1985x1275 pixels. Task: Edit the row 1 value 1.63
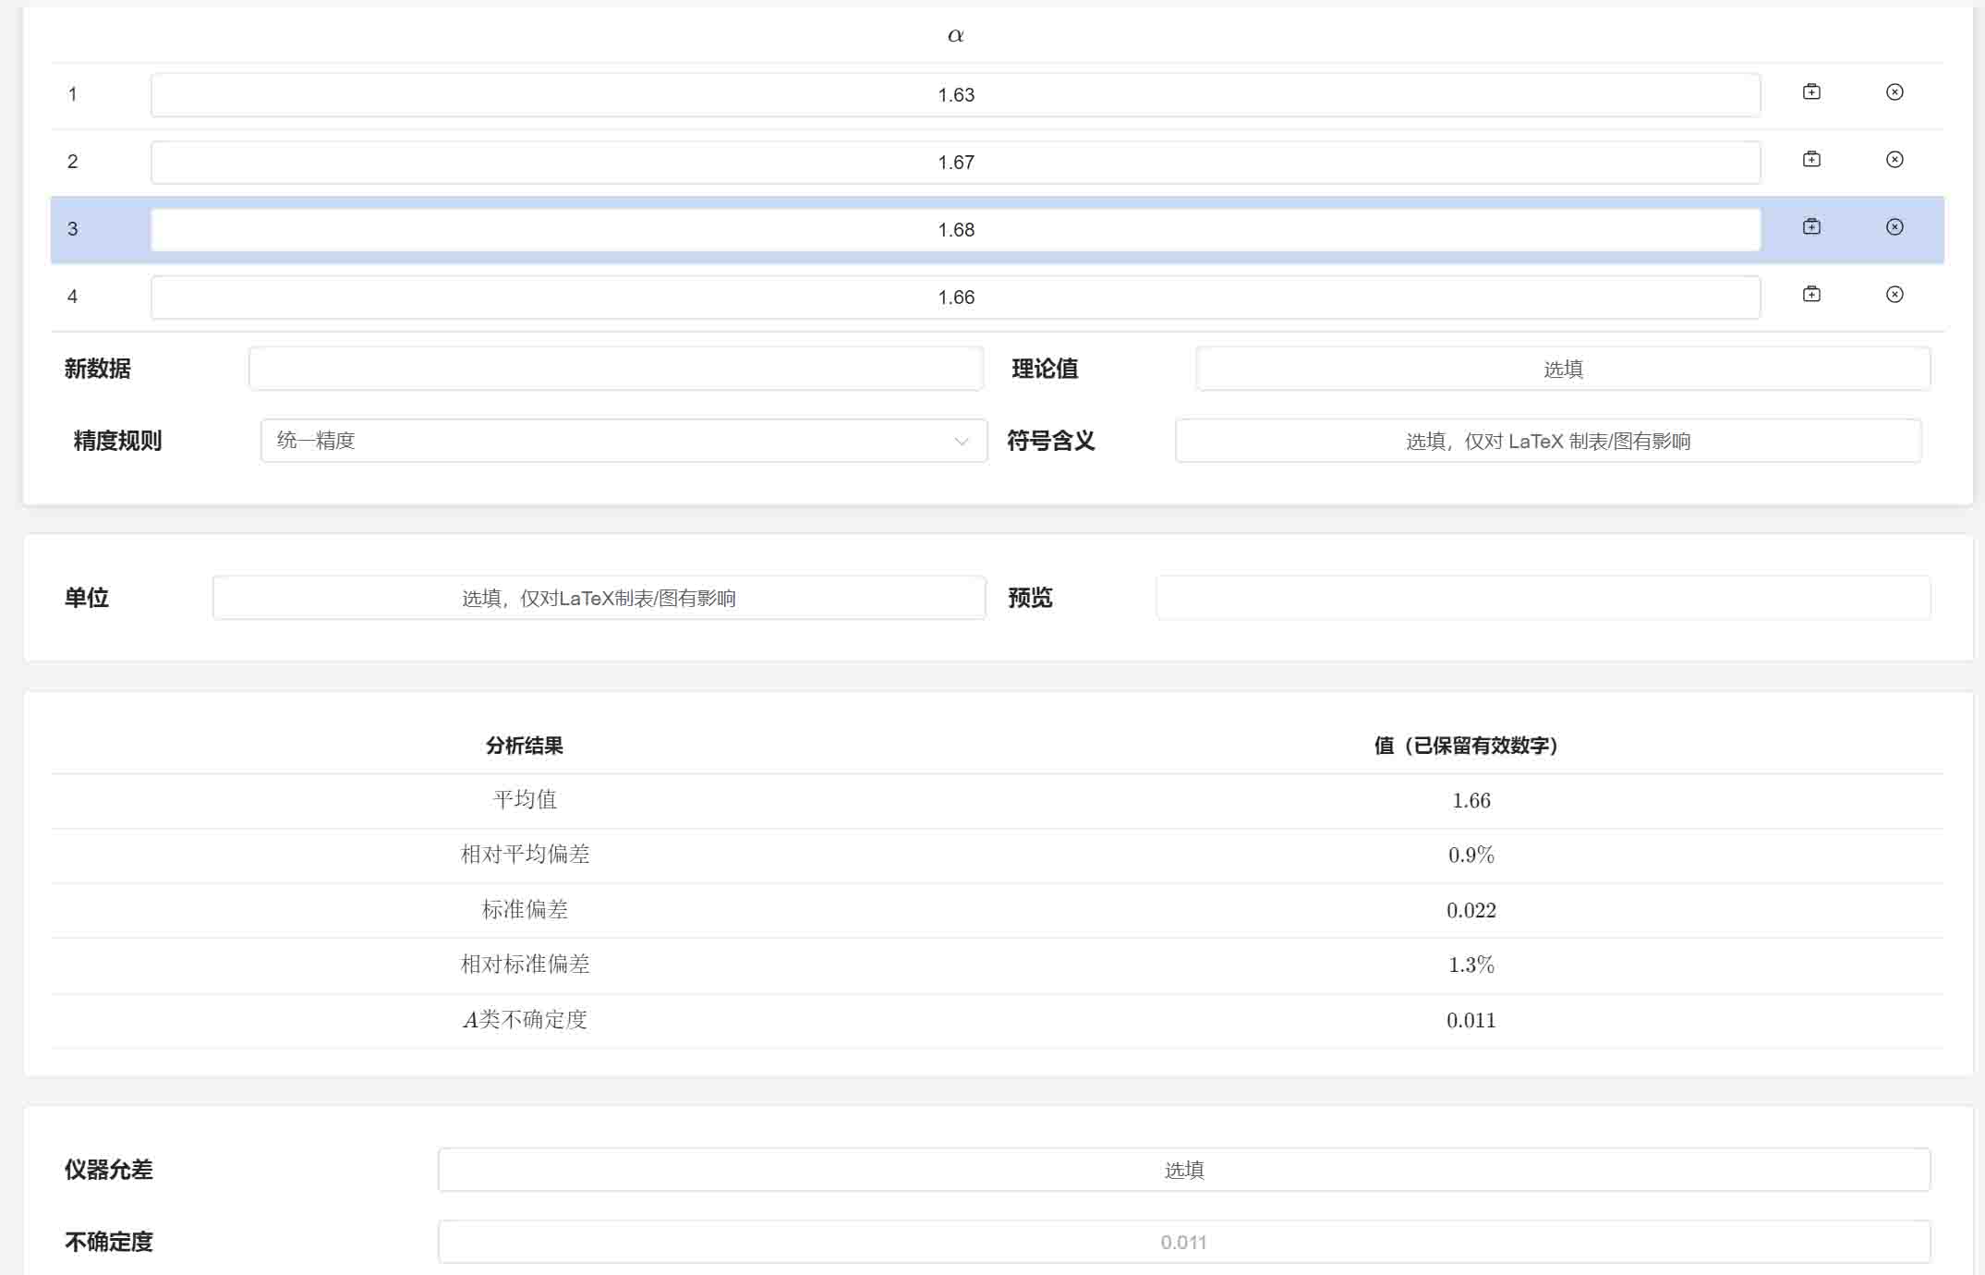tap(955, 95)
